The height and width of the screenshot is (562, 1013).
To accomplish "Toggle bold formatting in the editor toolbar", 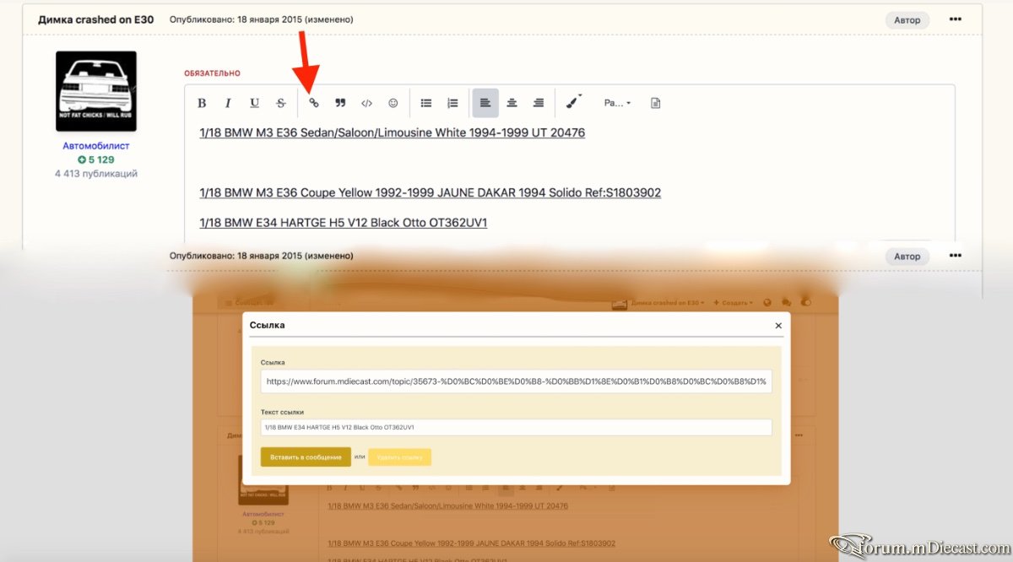I will [x=202, y=103].
